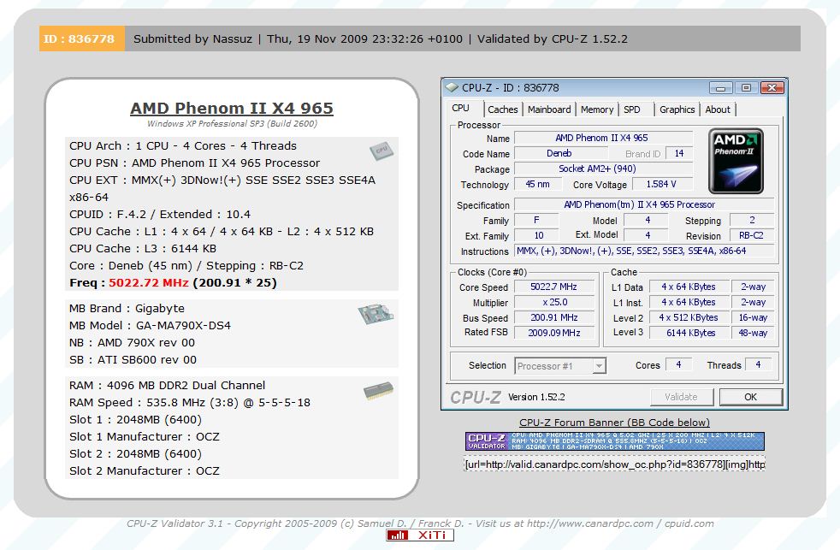The width and height of the screenshot is (840, 550).
Task: Switch to the Mainboard tab
Action: [549, 109]
